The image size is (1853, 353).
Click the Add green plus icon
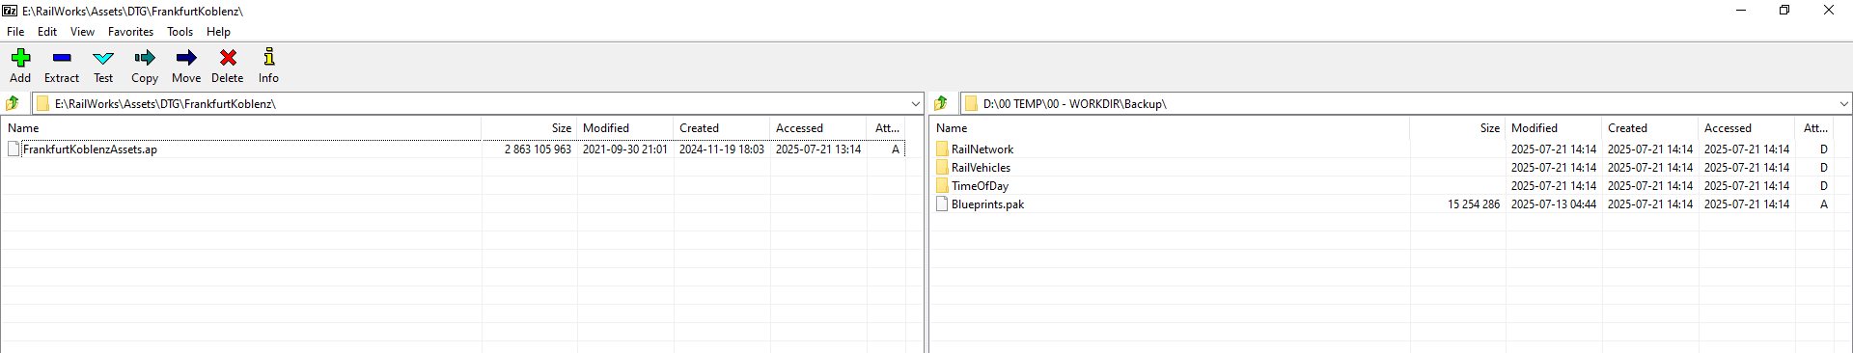[x=20, y=59]
